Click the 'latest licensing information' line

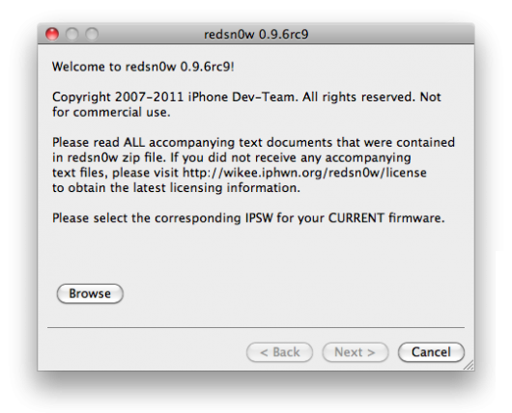coord(176,188)
